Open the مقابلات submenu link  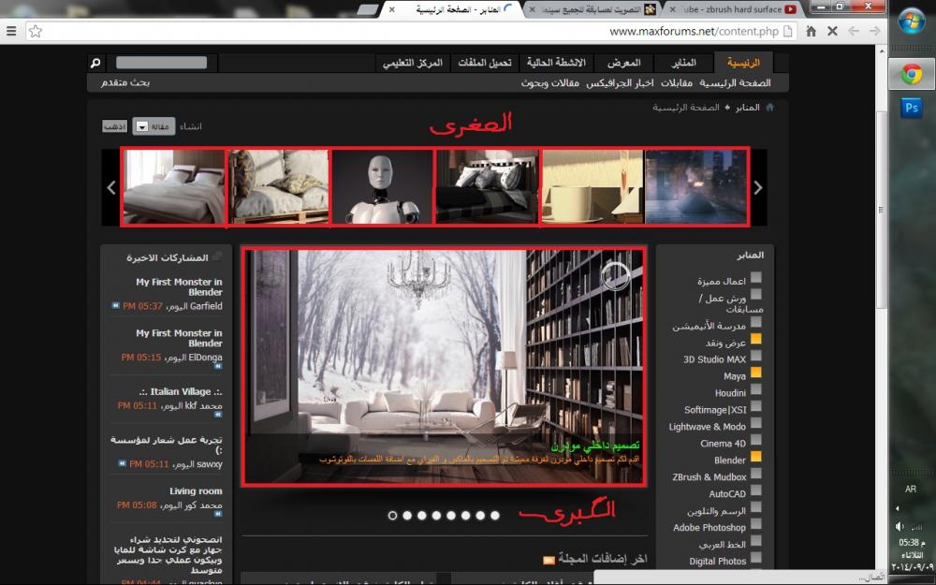(x=677, y=83)
